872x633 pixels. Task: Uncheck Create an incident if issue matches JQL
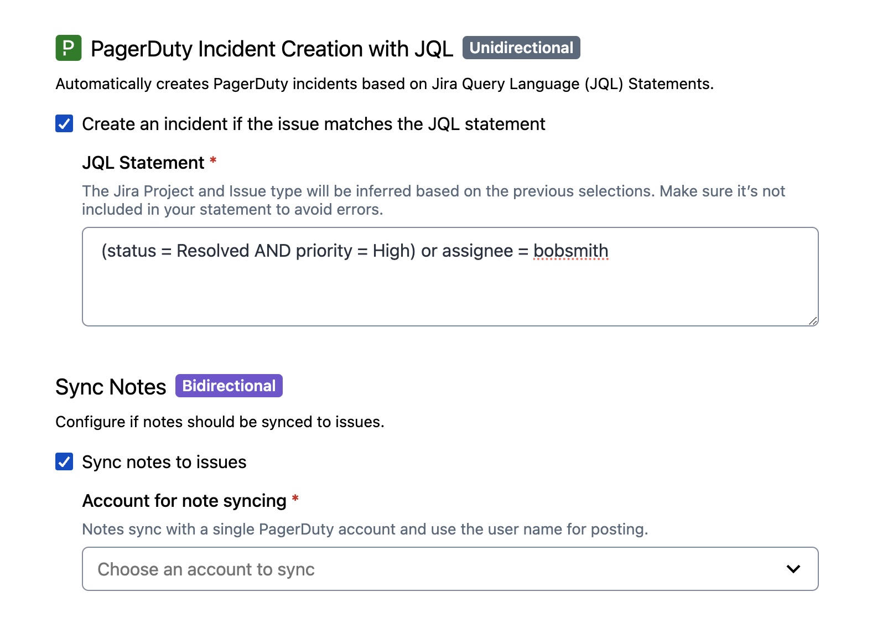(x=64, y=123)
